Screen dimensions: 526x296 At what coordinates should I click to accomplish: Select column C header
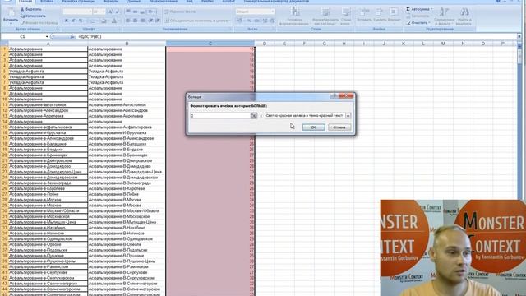[210, 44]
